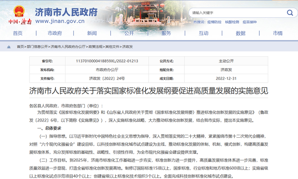Click the heading 一、总体要求

pyautogui.click(x=49, y=128)
